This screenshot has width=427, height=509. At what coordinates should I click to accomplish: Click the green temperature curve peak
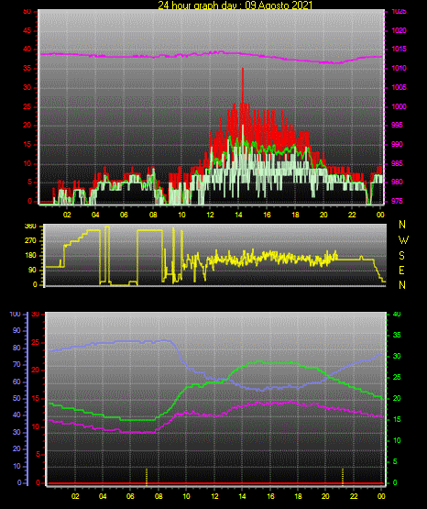coord(259,361)
